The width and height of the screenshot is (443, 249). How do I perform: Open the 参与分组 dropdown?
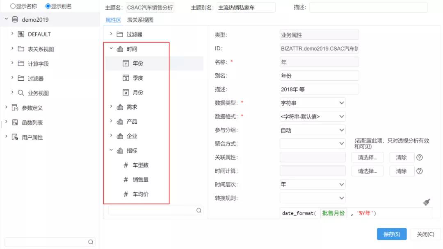(313, 130)
